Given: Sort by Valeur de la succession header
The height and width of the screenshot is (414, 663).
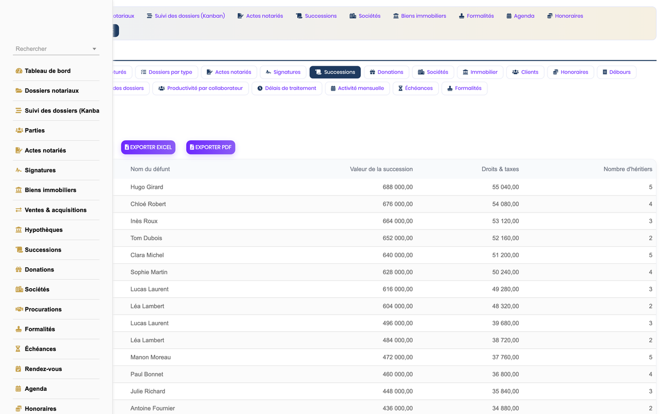Looking at the screenshot, I should [381, 169].
